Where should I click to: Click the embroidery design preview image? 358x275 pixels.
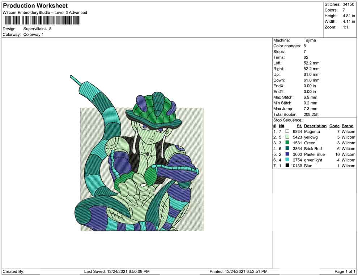[x=137, y=153]
